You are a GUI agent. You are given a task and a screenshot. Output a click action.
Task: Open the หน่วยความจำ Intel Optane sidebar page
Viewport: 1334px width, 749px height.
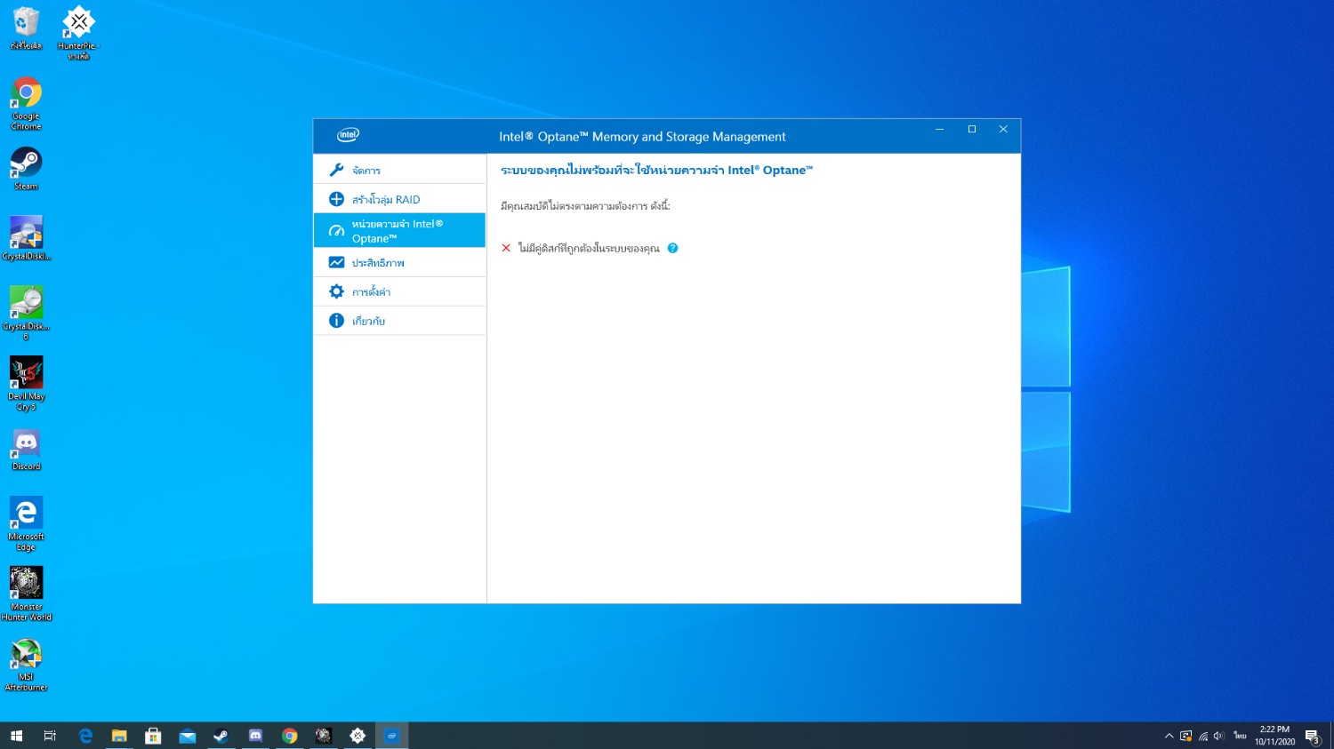pyautogui.click(x=399, y=231)
